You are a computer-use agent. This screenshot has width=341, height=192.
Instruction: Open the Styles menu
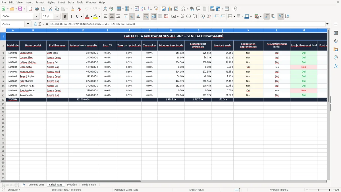pos(51,2)
